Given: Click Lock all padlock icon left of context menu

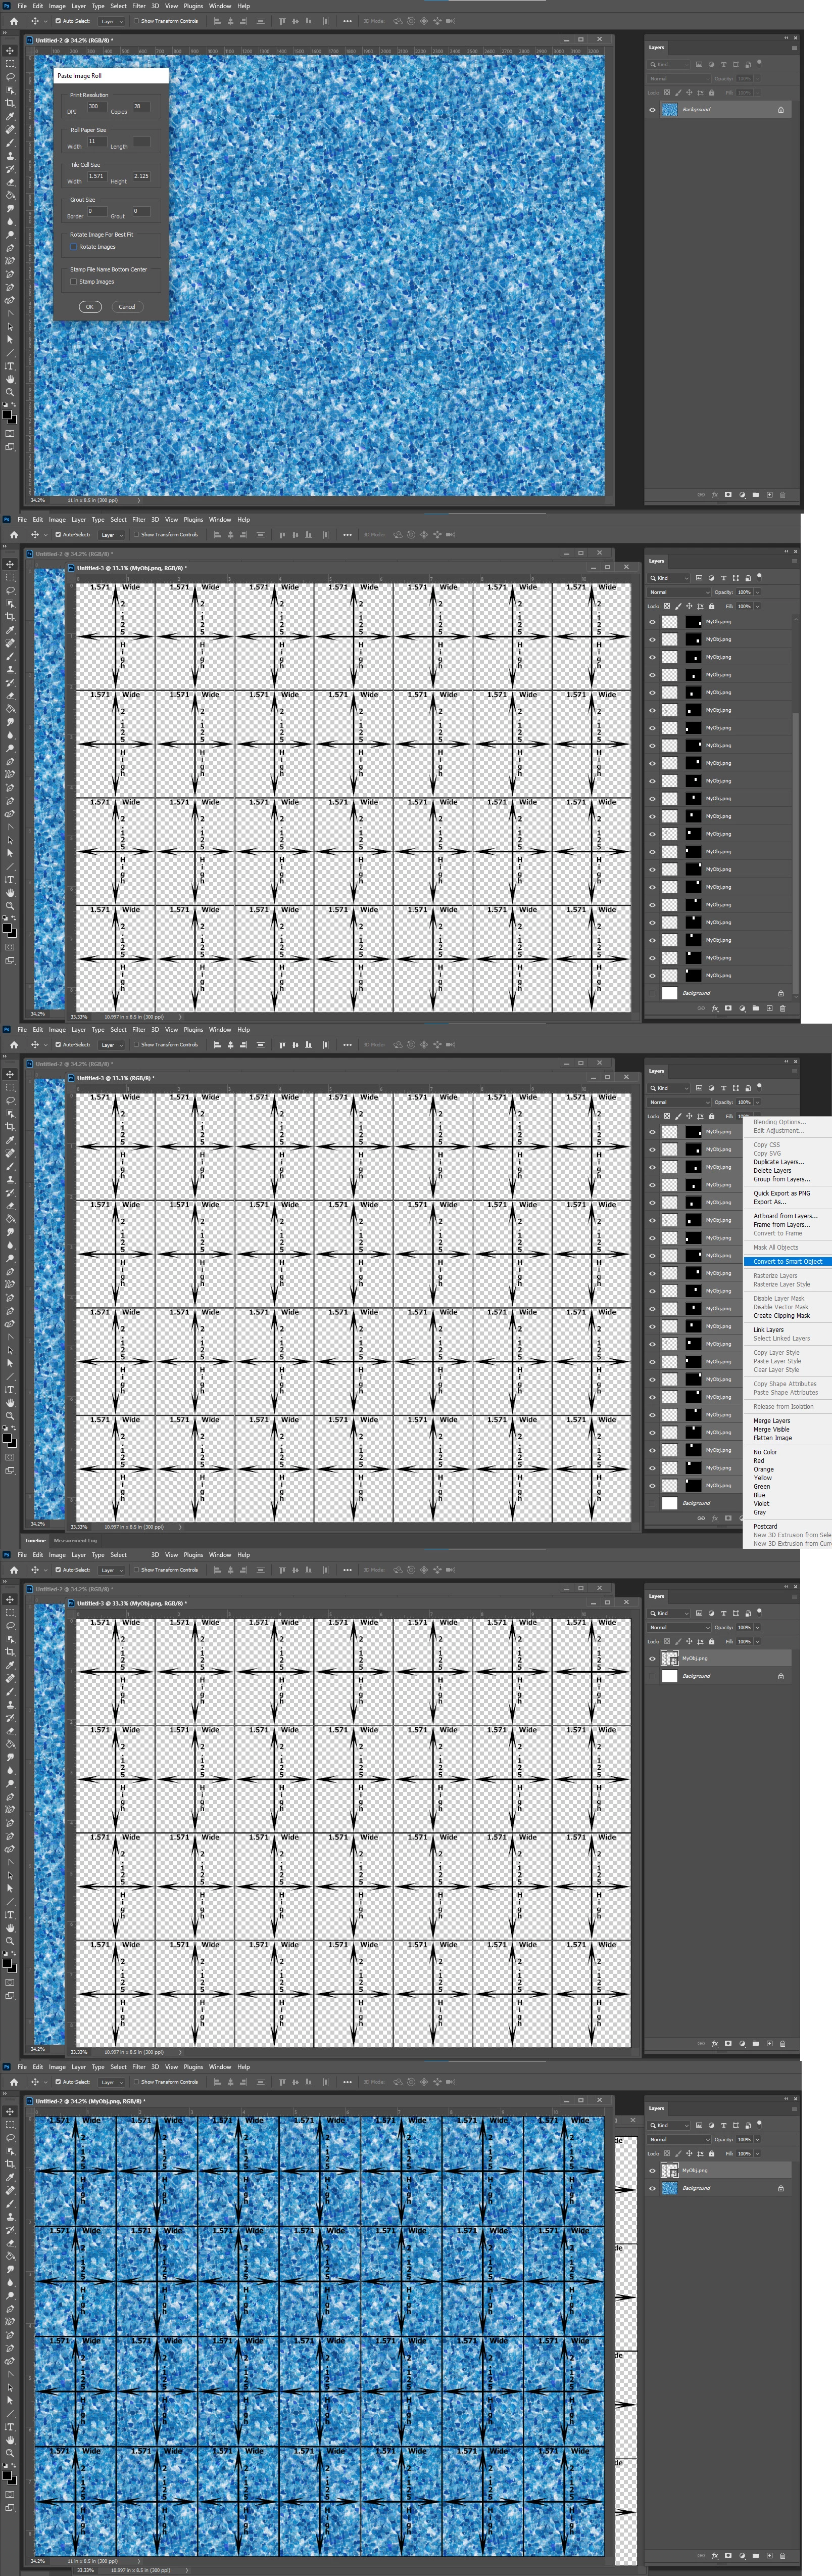Looking at the screenshot, I should tap(712, 1116).
